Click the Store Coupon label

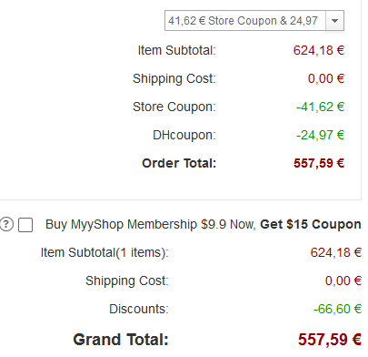coord(174,107)
